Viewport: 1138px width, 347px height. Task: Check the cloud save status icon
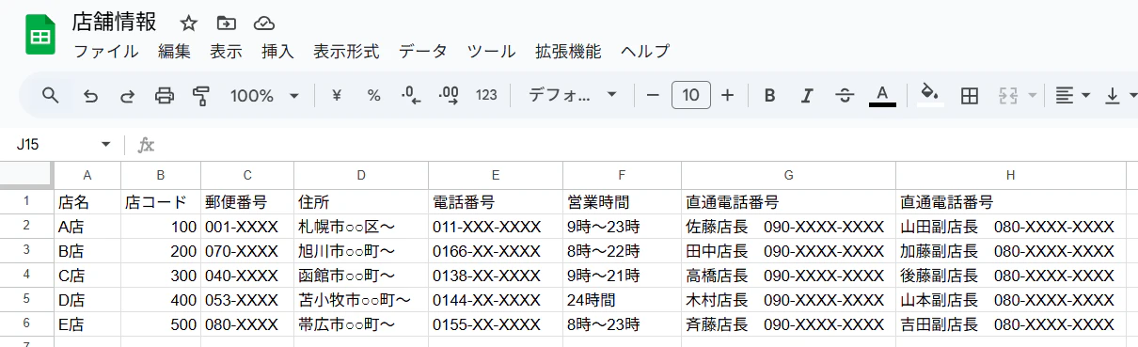(x=264, y=23)
